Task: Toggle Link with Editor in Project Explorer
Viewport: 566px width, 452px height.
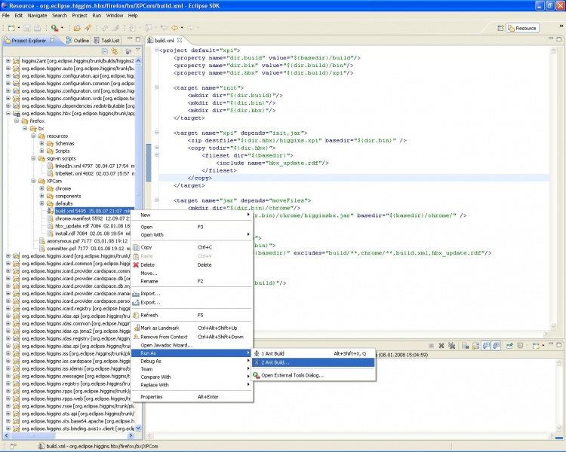Action: tap(115, 51)
